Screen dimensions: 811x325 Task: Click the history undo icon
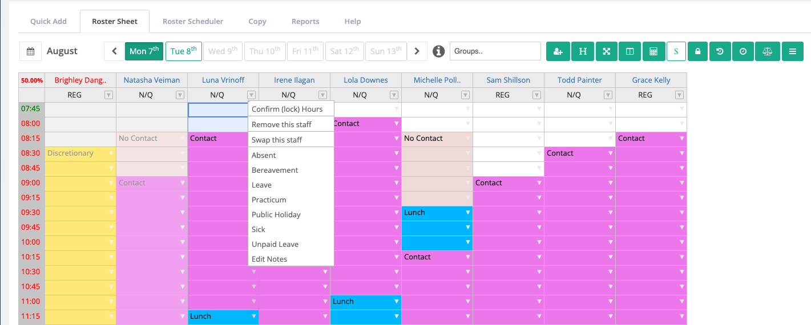(x=720, y=51)
